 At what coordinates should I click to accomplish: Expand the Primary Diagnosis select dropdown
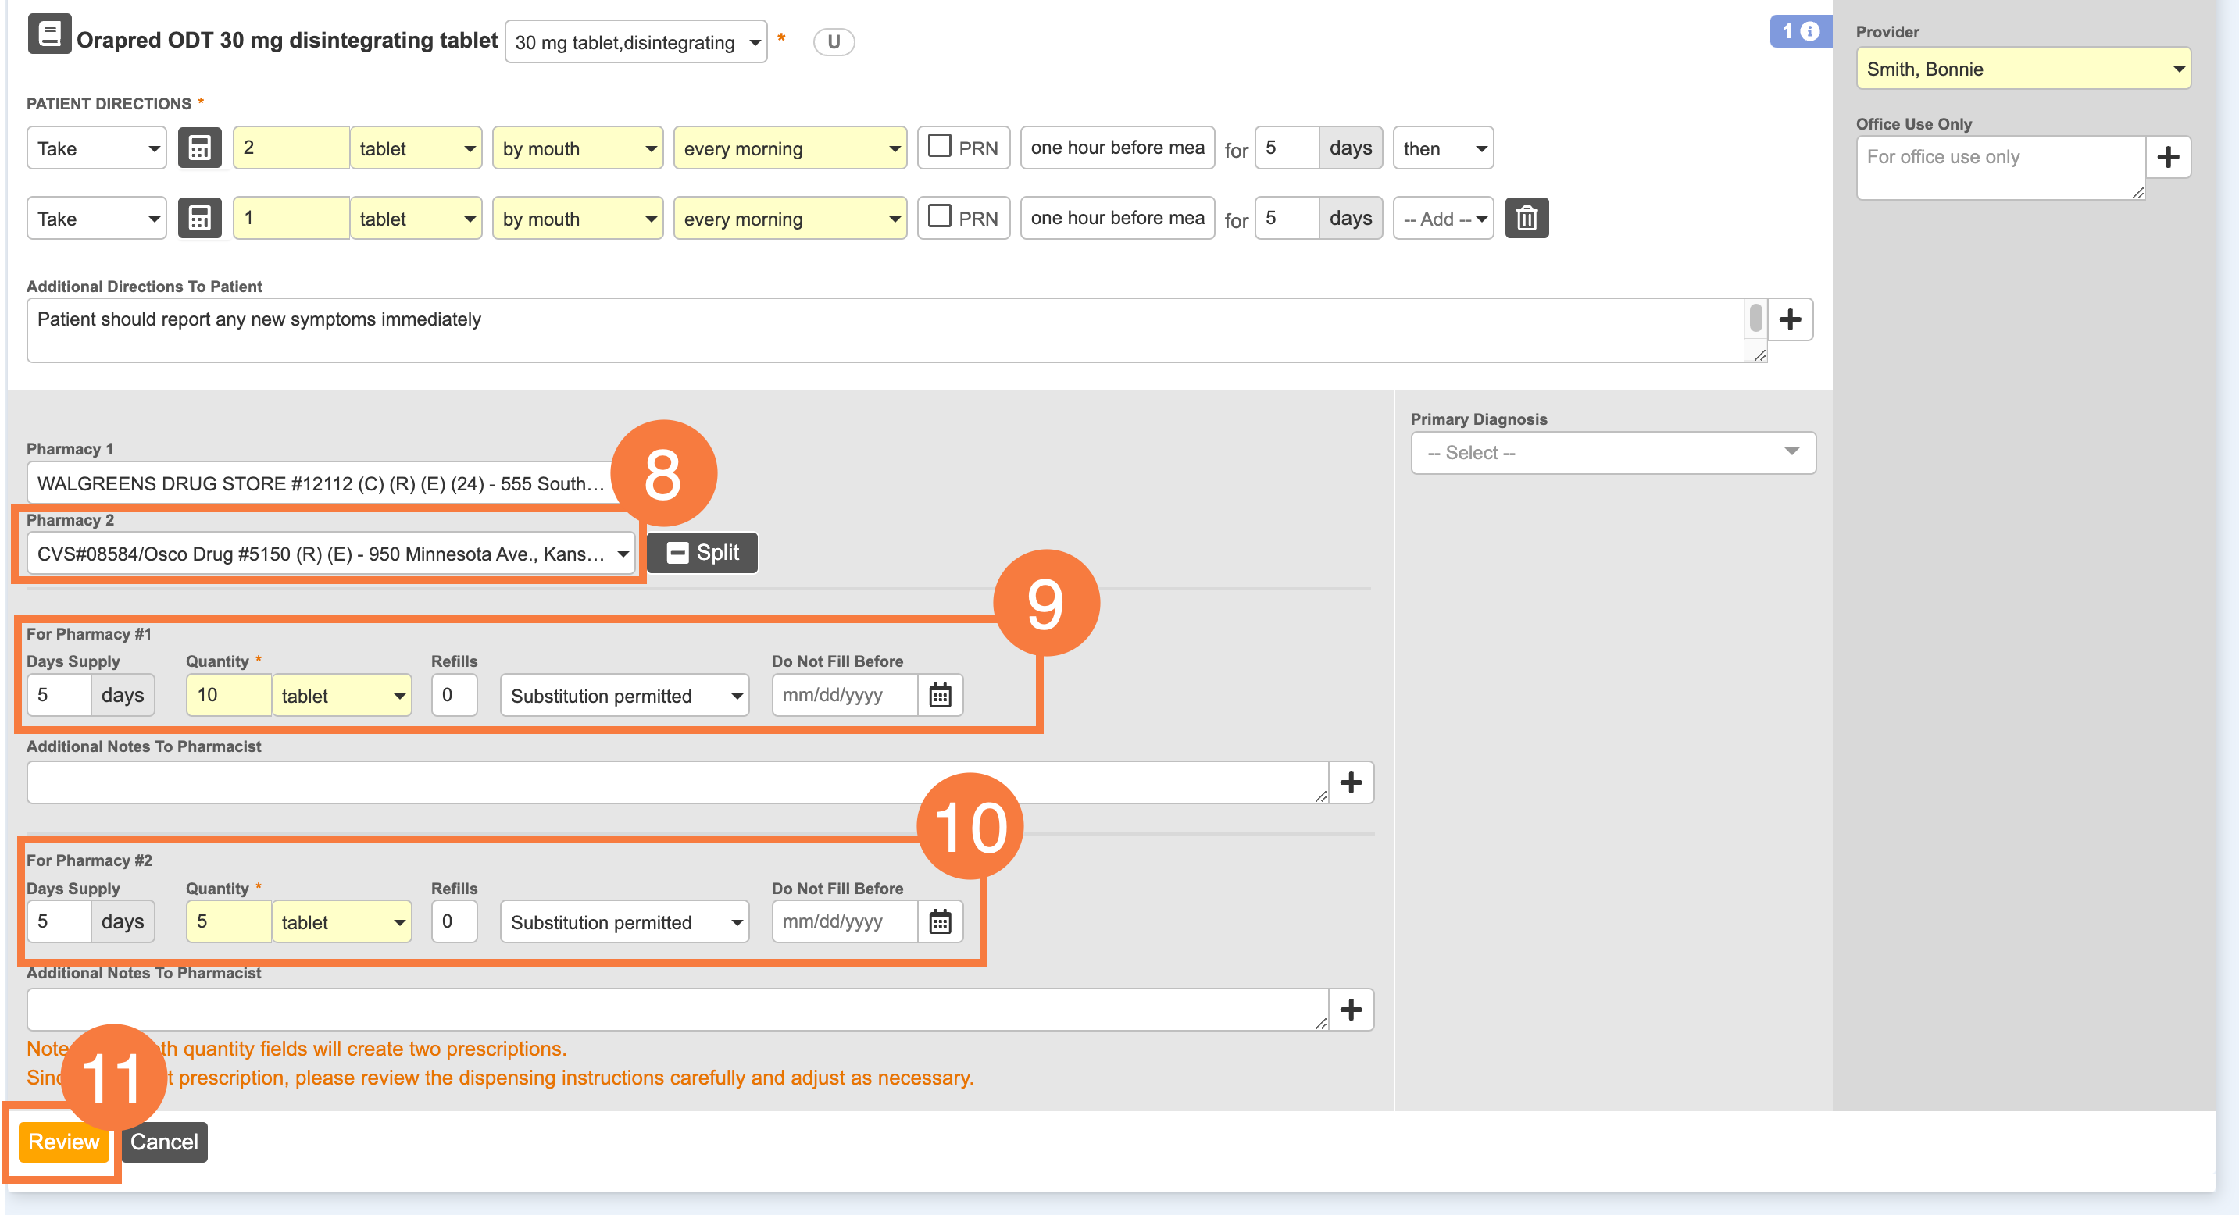(1612, 452)
